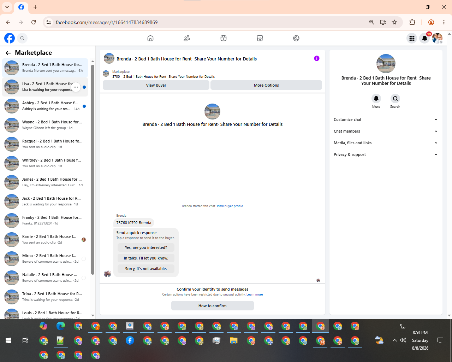Select the Facebook browser tab
The width and height of the screenshot is (452, 362).
click(x=21, y=7)
